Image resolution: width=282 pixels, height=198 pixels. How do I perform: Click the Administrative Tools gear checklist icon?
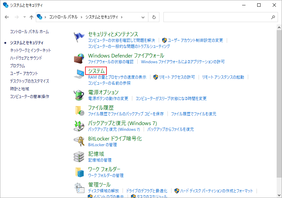coord(79,188)
